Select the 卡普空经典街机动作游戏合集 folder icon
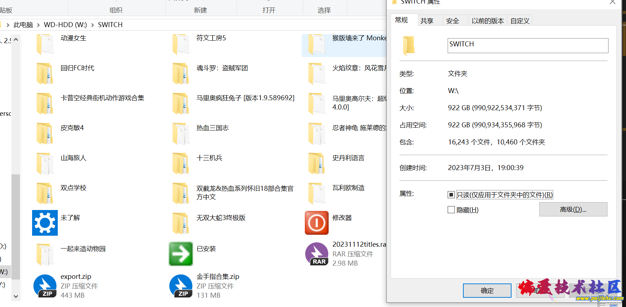 pos(45,103)
